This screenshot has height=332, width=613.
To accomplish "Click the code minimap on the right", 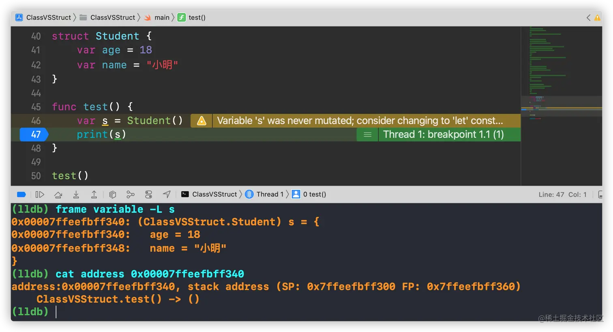I will (562, 106).
